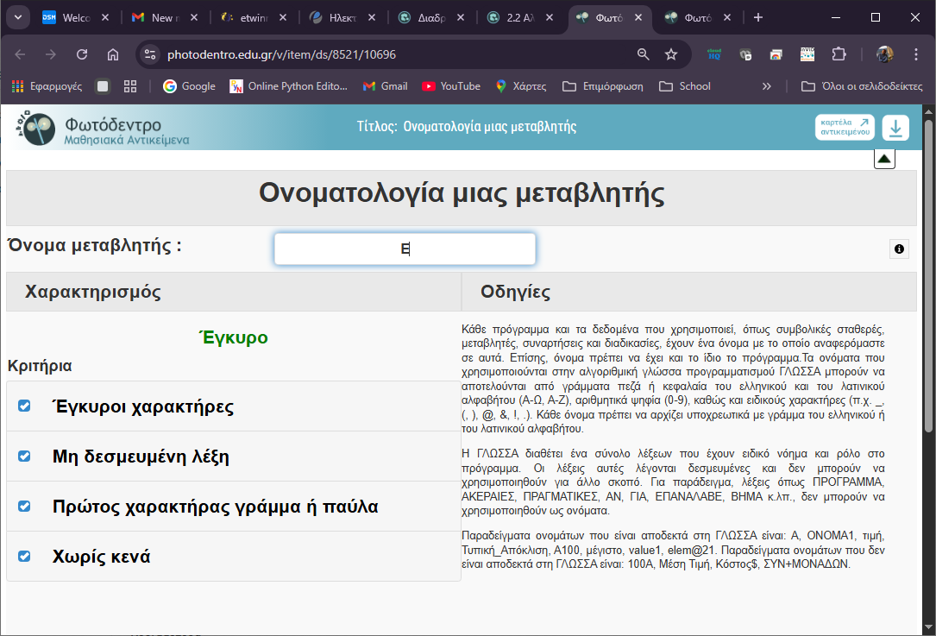The height and width of the screenshot is (636, 936).
Task: Click the Όνομα μεταβλητής text field
Action: 405,249
